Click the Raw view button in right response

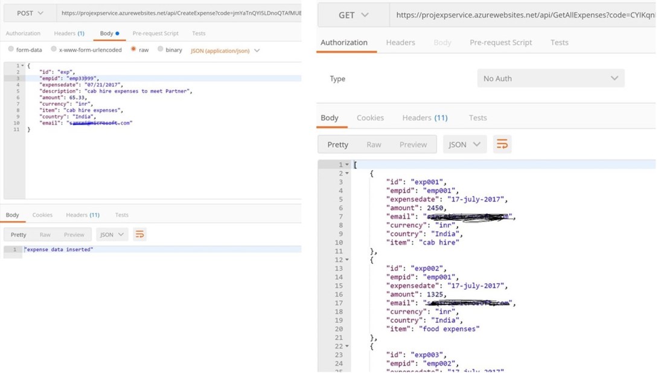tap(374, 144)
